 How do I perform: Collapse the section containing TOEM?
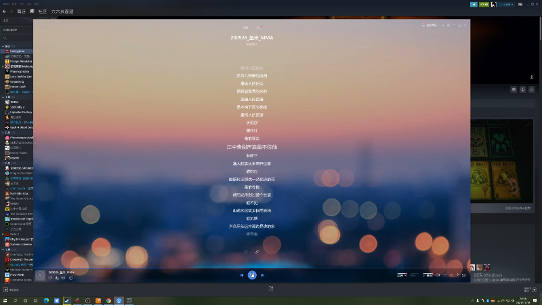(x=3, y=97)
